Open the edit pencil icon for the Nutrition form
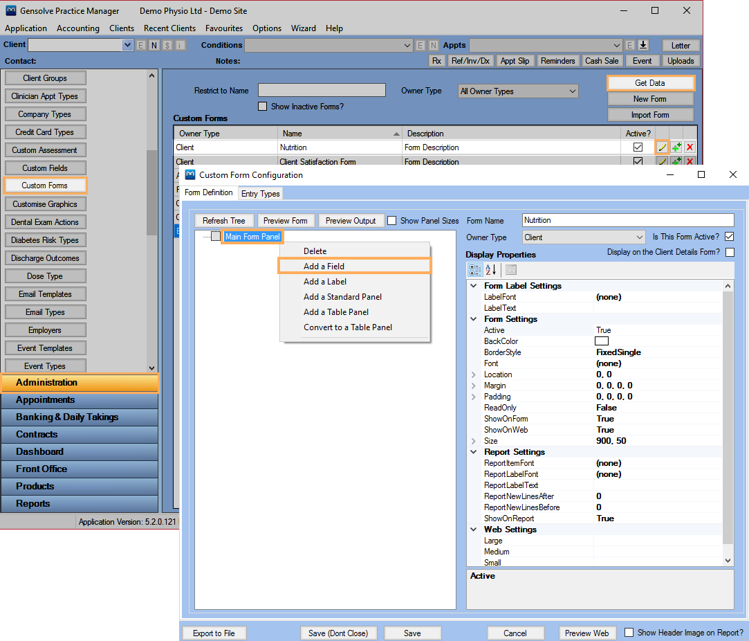 [662, 147]
